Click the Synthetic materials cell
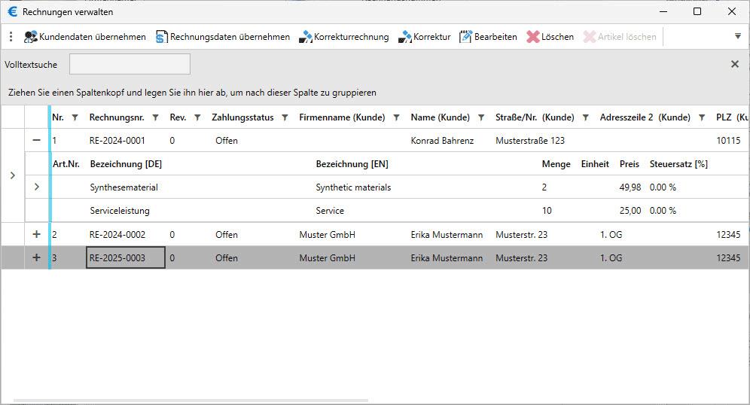Image resolution: width=750 pixels, height=405 pixels. [353, 187]
